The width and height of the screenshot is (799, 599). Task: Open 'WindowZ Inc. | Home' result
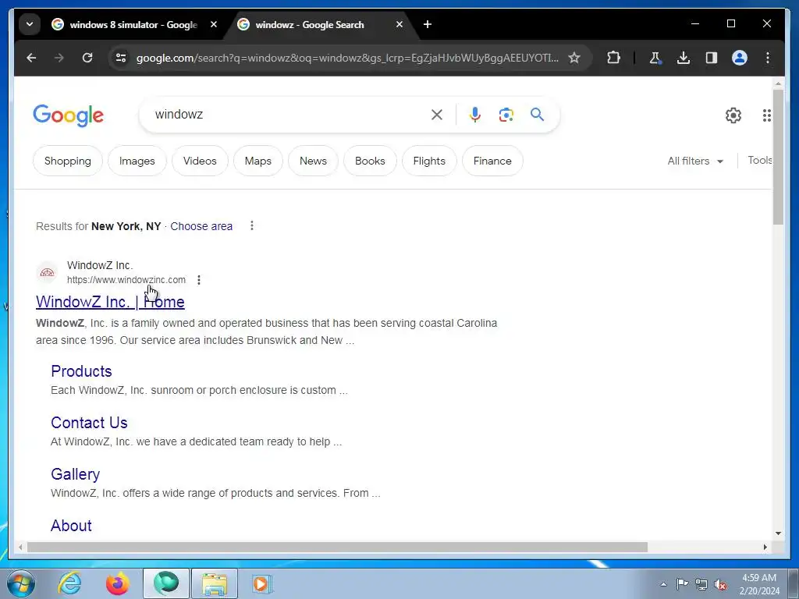110,302
